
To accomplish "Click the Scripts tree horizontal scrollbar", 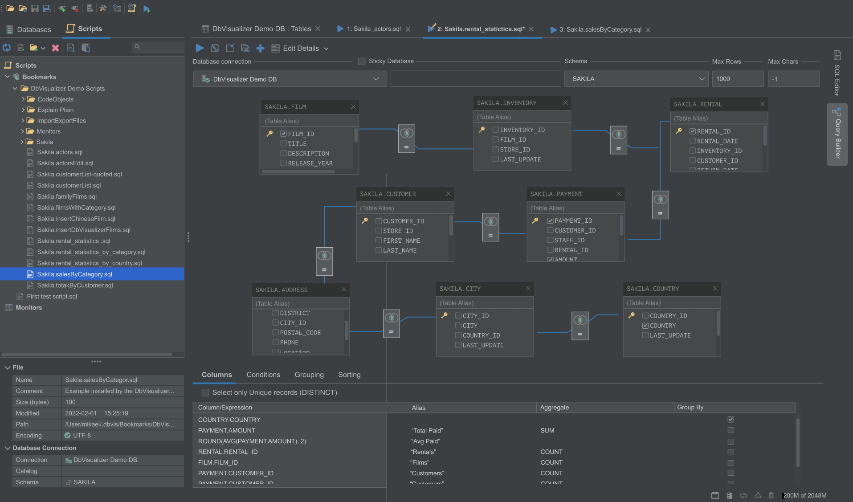I will pyautogui.click(x=87, y=355).
